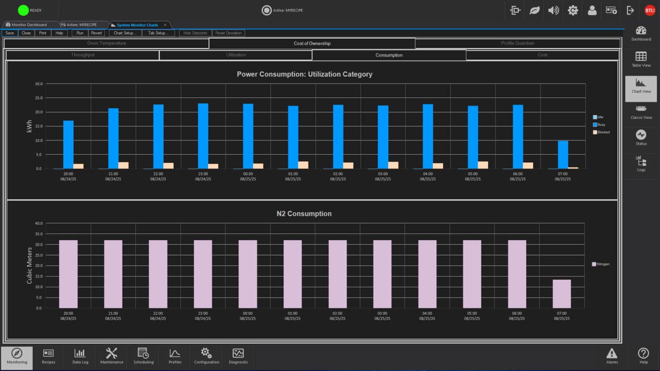Toggle Busy series in power legend

pos(599,125)
